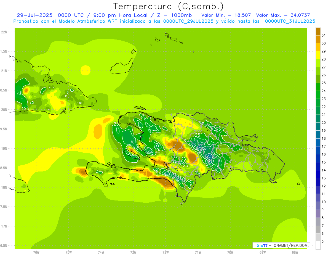This screenshot has height=256, width=331.
Task: Click the dark brown swatch above 31
Action: pyautogui.click(x=318, y=31)
